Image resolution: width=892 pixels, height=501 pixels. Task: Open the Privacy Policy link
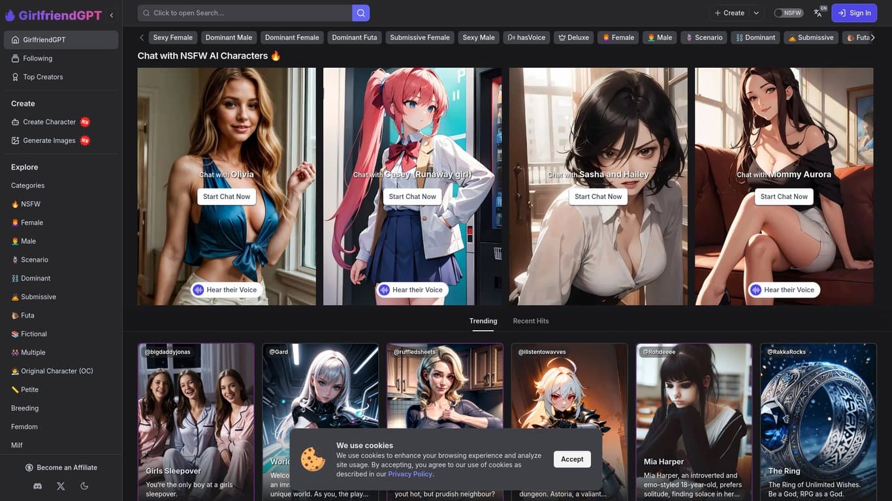[x=410, y=474]
